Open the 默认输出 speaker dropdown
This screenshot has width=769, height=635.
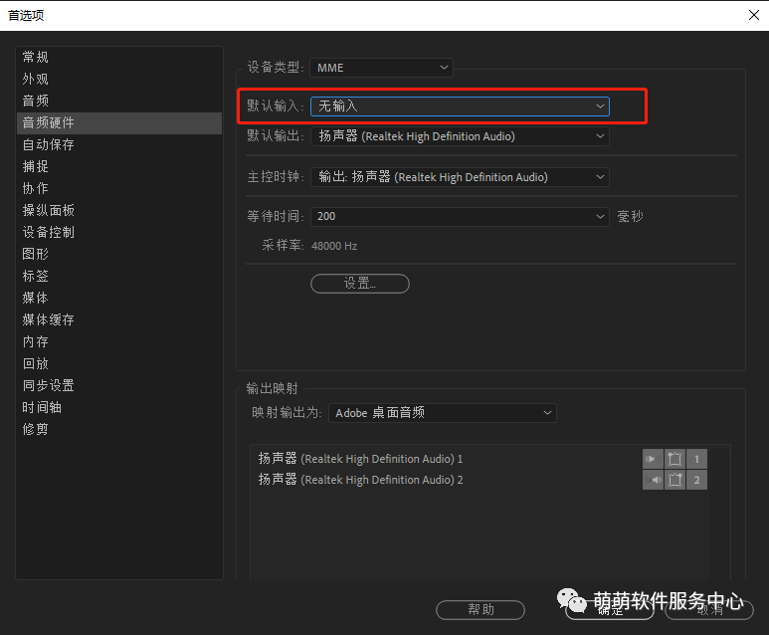(460, 136)
